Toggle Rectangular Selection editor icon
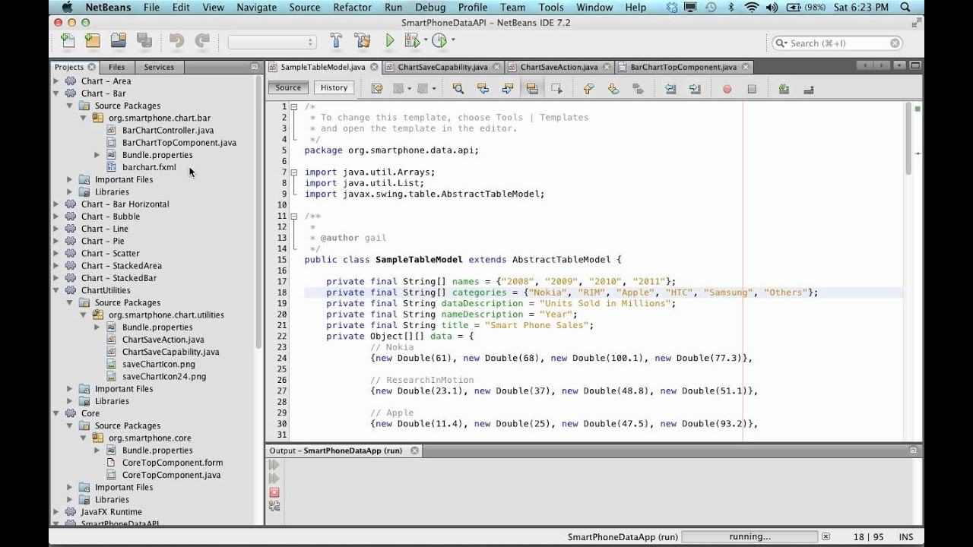 point(557,89)
